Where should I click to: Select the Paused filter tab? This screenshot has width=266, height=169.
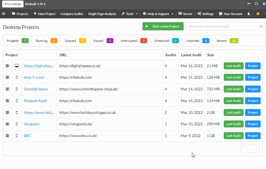tap(103, 41)
